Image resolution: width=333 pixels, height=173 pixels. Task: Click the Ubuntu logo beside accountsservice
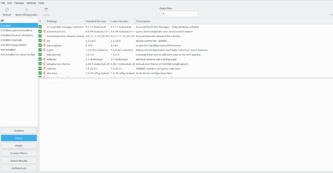tap(44, 31)
